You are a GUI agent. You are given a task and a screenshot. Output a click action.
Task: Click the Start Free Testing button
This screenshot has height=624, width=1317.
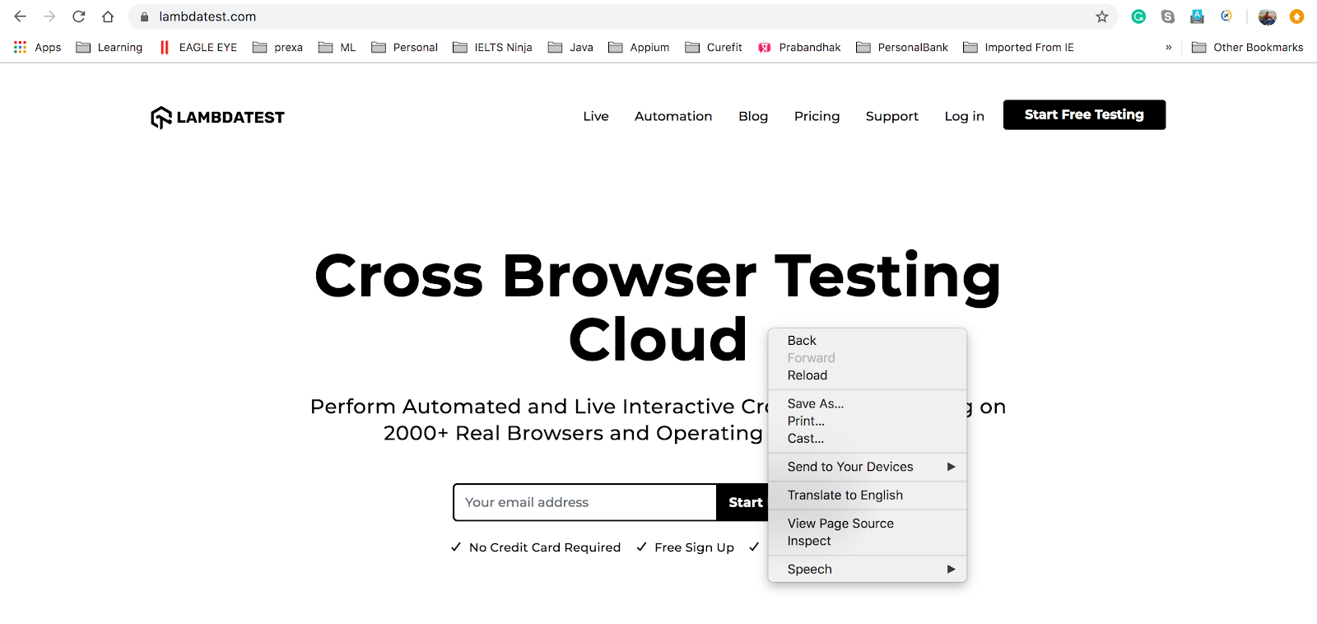click(1083, 114)
